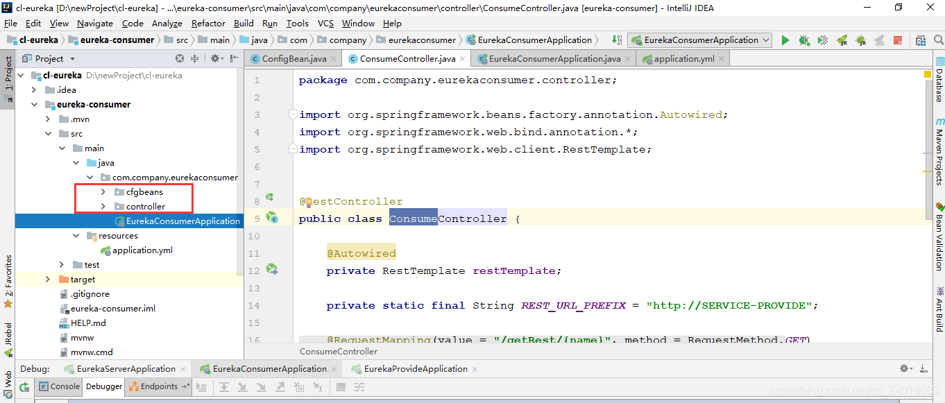
Task: Click the gutter bean icon on line 8
Action: [270, 198]
